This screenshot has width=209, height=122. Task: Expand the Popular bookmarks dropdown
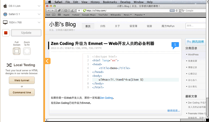(140, 15)
